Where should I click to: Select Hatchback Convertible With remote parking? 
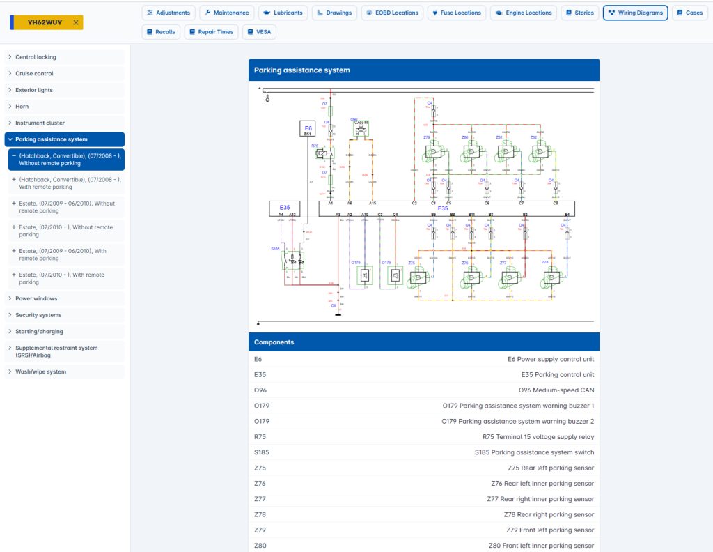pyautogui.click(x=69, y=183)
